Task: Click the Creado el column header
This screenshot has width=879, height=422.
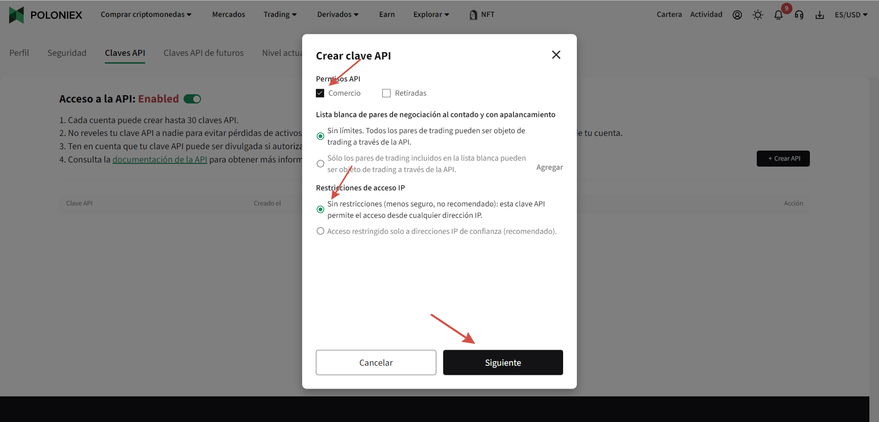Action: pyautogui.click(x=267, y=203)
